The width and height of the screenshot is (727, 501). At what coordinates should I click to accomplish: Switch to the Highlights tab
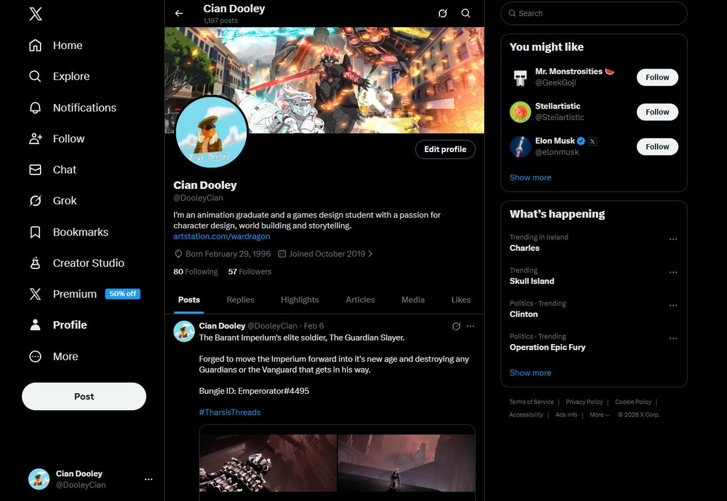300,300
